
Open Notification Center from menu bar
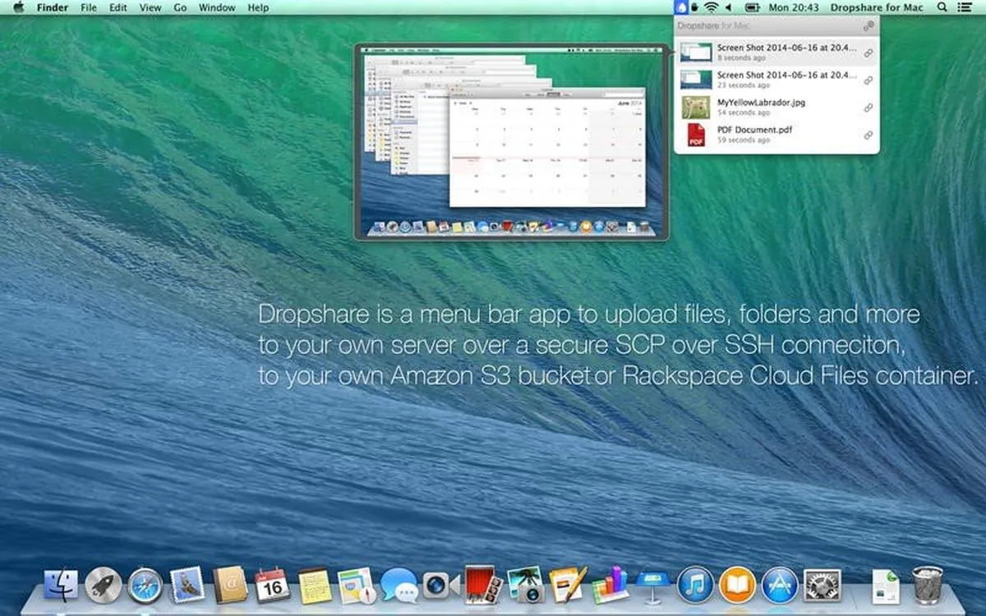(965, 7)
